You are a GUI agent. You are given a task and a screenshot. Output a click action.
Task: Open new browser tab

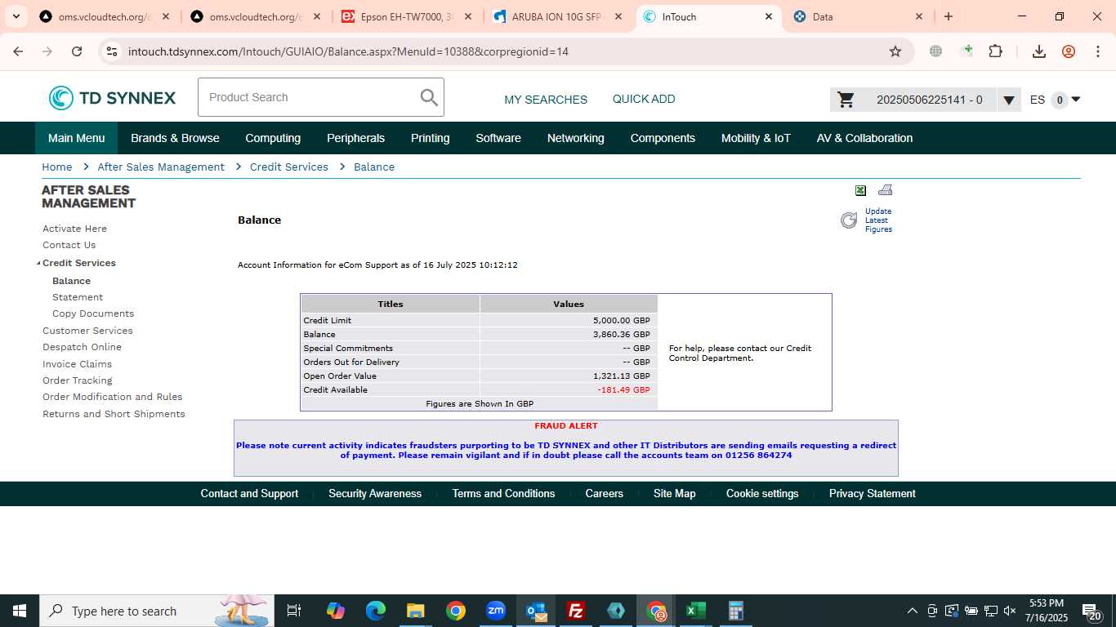949,16
